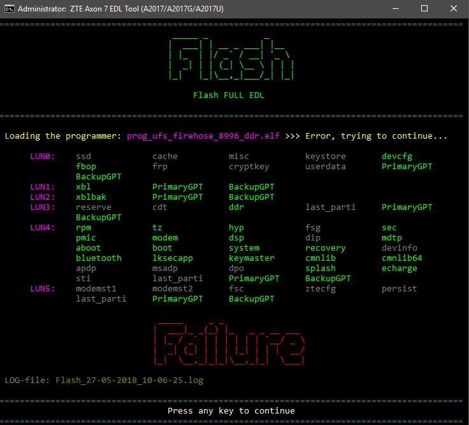This screenshot has height=425, width=469.
Task: Click the 'mdtp' partition entry
Action: tap(392, 238)
